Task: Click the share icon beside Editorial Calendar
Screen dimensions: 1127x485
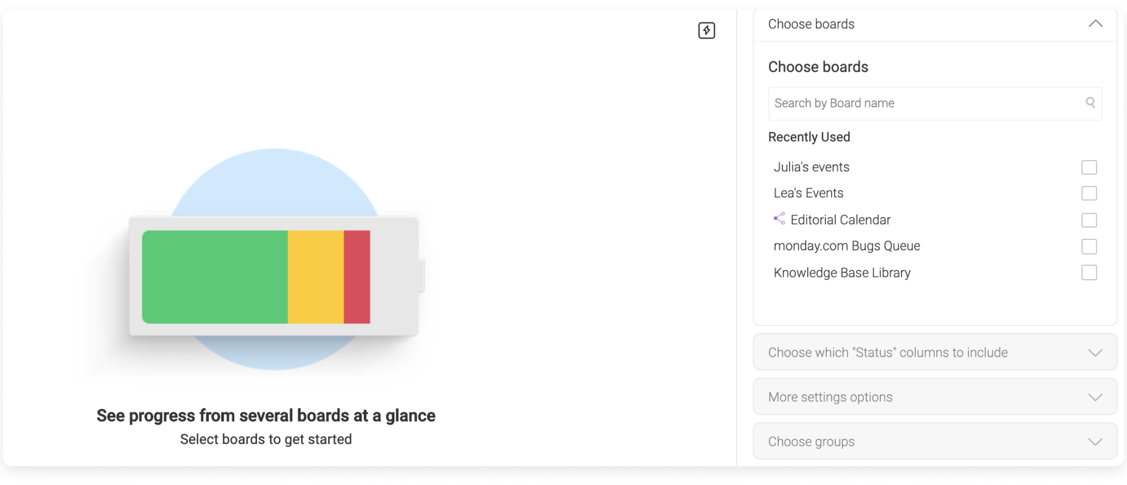Action: (779, 219)
